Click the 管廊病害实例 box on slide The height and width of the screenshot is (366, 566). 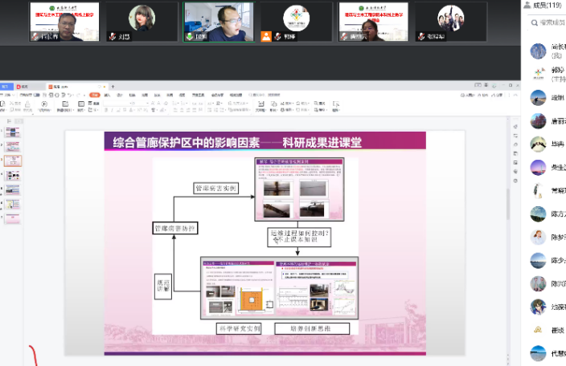click(215, 188)
